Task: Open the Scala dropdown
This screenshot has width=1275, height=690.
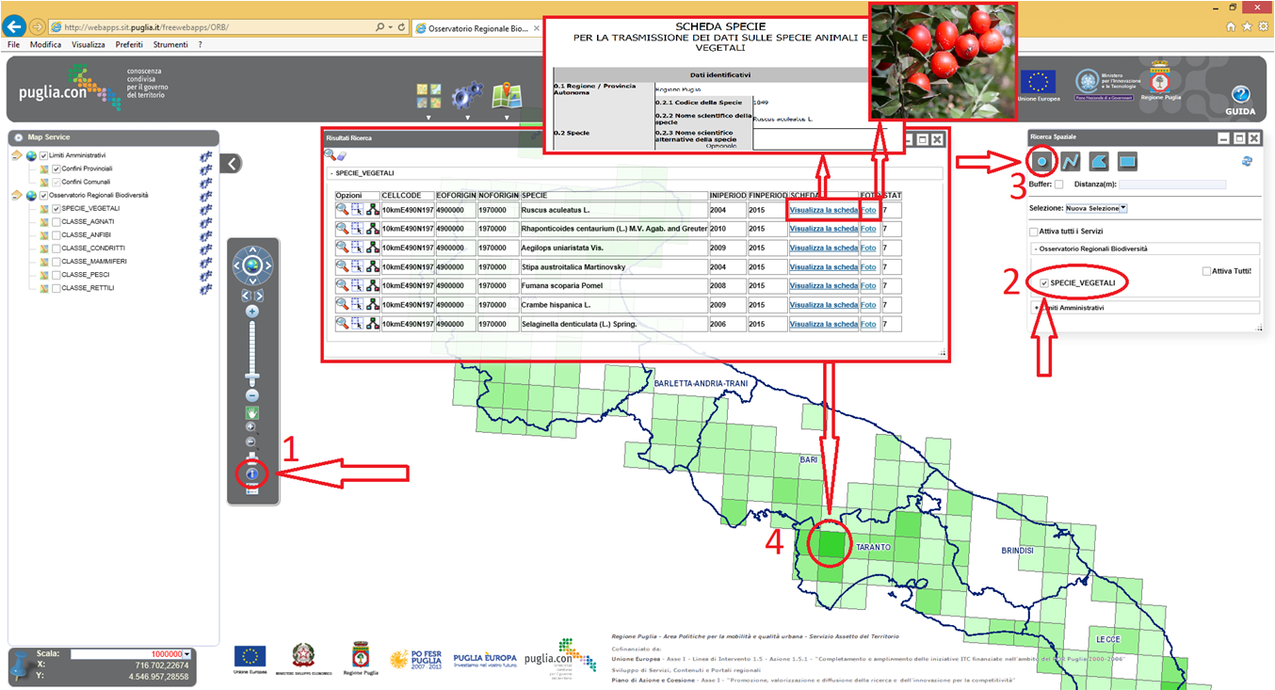Action: (187, 653)
